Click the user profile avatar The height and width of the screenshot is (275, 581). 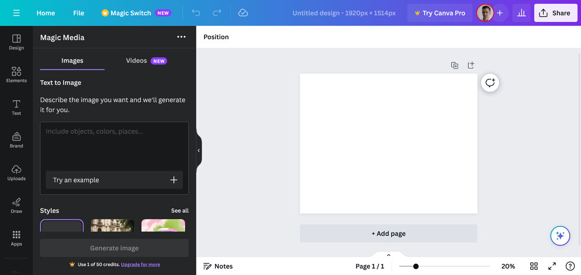[x=485, y=13]
